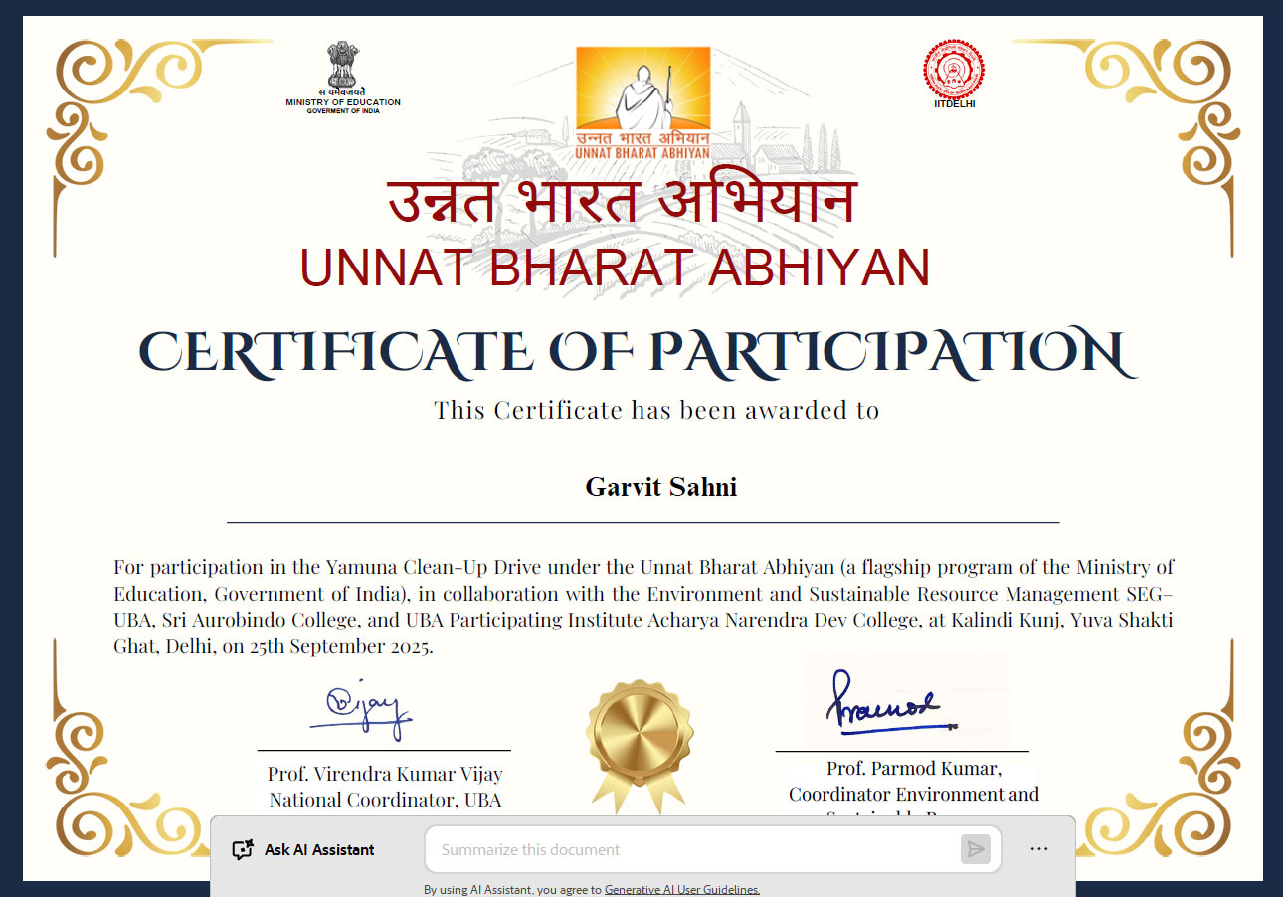
Task: Click 'National Coordinator, UBA' text
Action: [x=385, y=800]
